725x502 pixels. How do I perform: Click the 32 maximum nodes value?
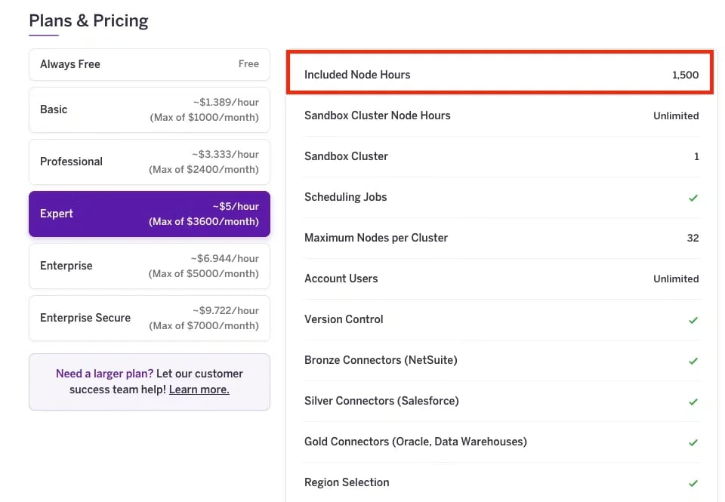693,238
